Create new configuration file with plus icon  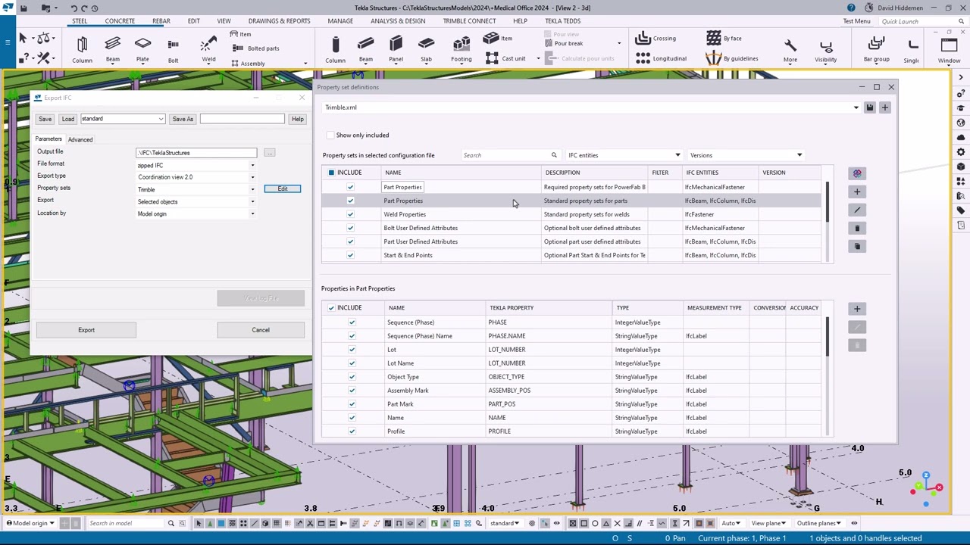[x=884, y=107]
